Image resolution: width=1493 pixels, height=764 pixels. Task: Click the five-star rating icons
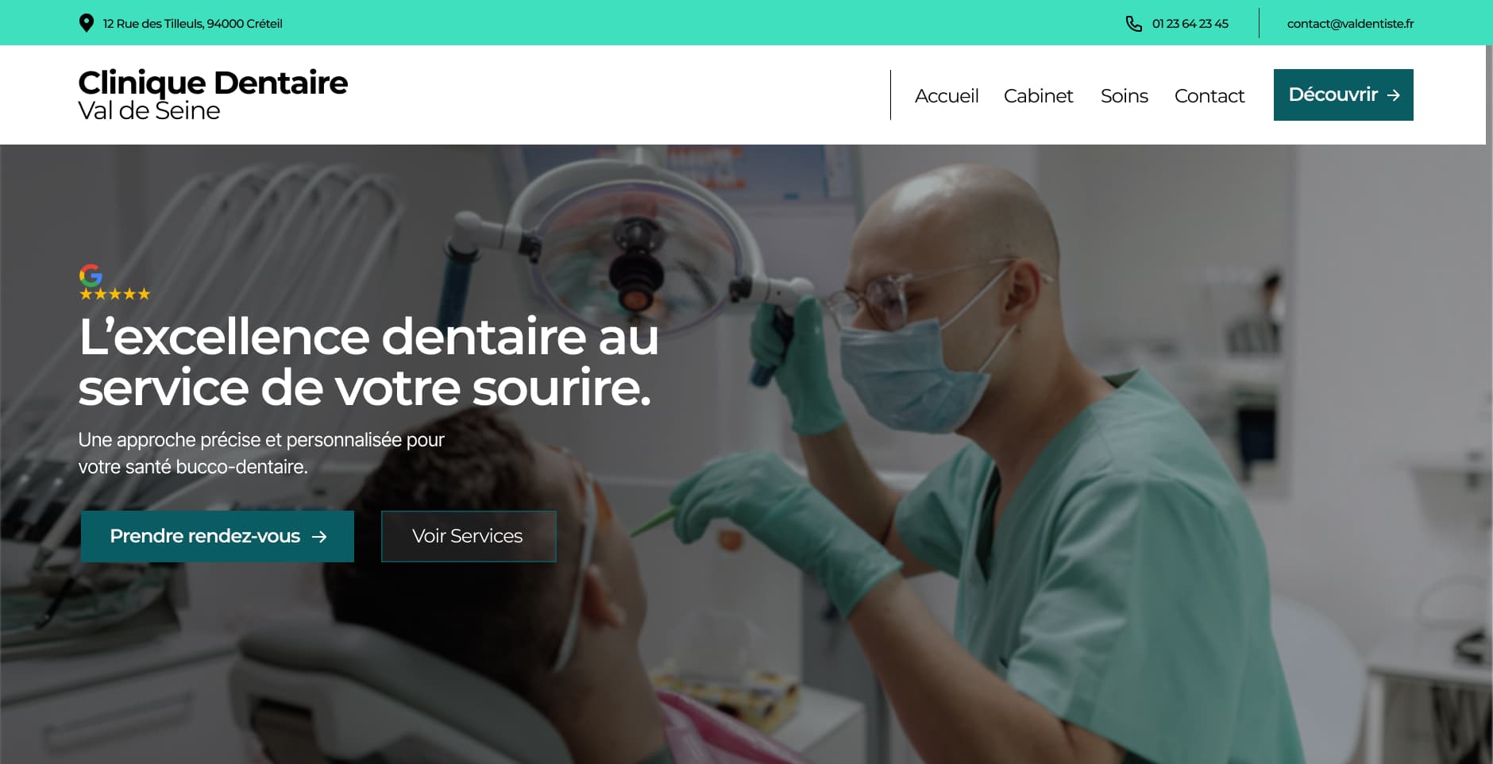click(x=115, y=294)
